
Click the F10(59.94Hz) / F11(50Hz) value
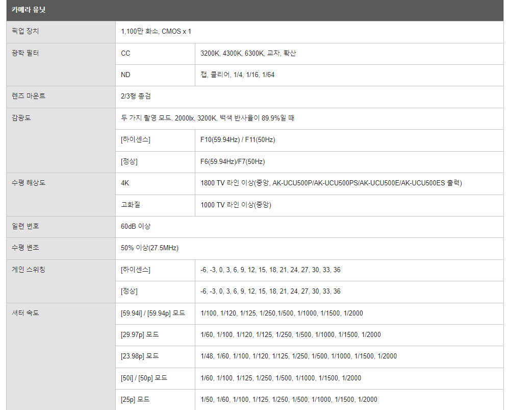click(238, 140)
